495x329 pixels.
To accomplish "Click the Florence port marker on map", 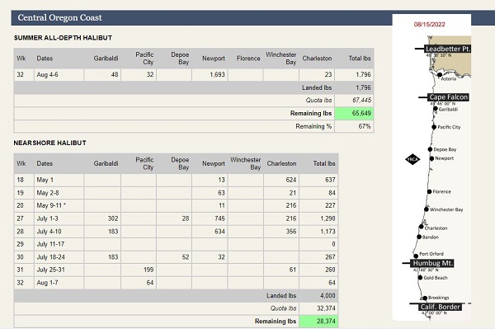I will 429,191.
